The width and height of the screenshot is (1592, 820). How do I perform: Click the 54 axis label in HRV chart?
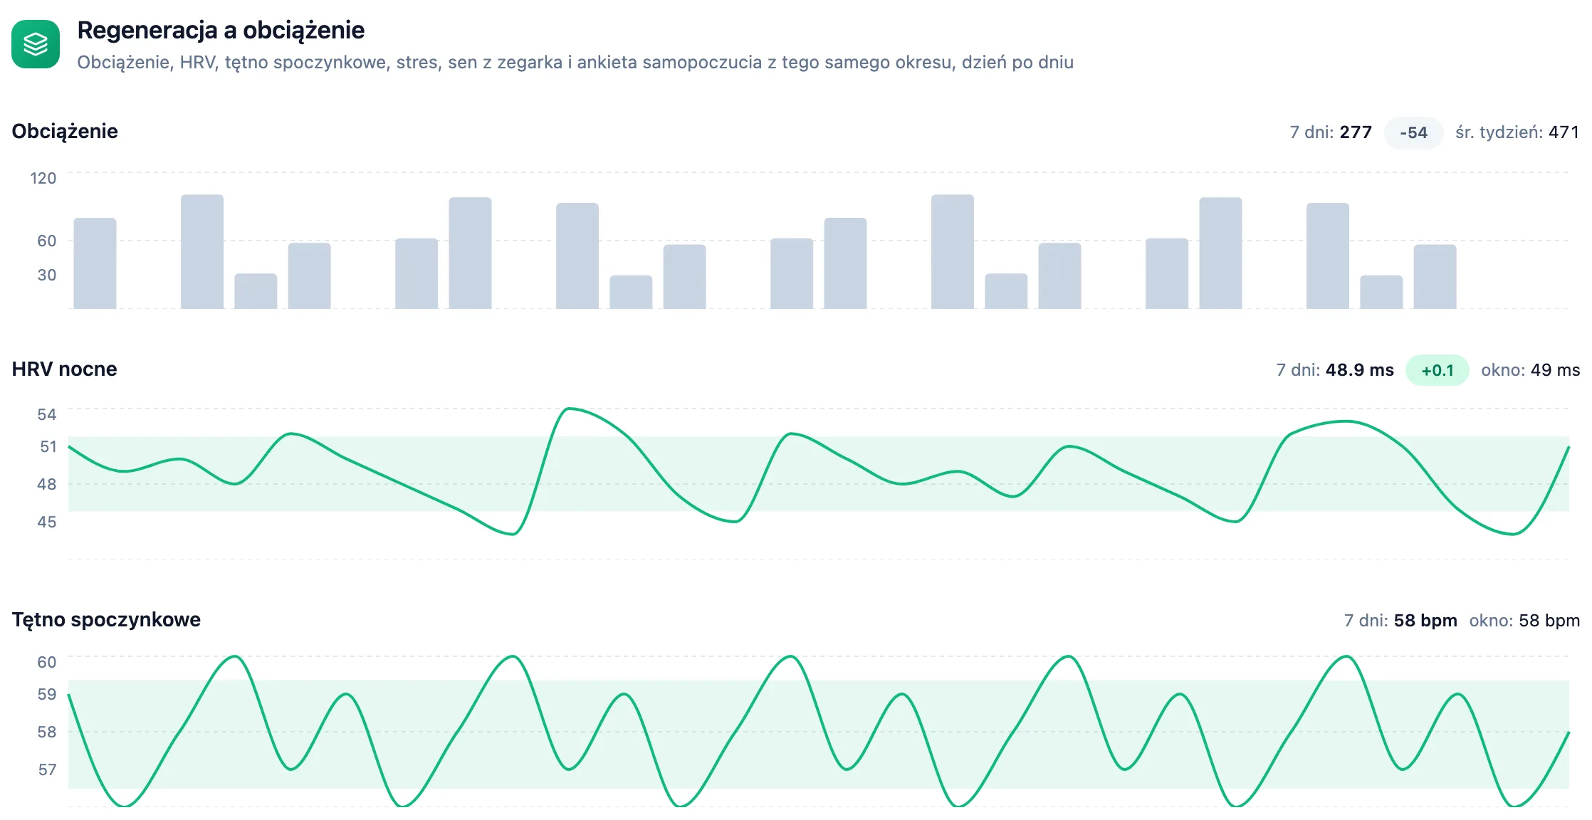[x=46, y=414]
